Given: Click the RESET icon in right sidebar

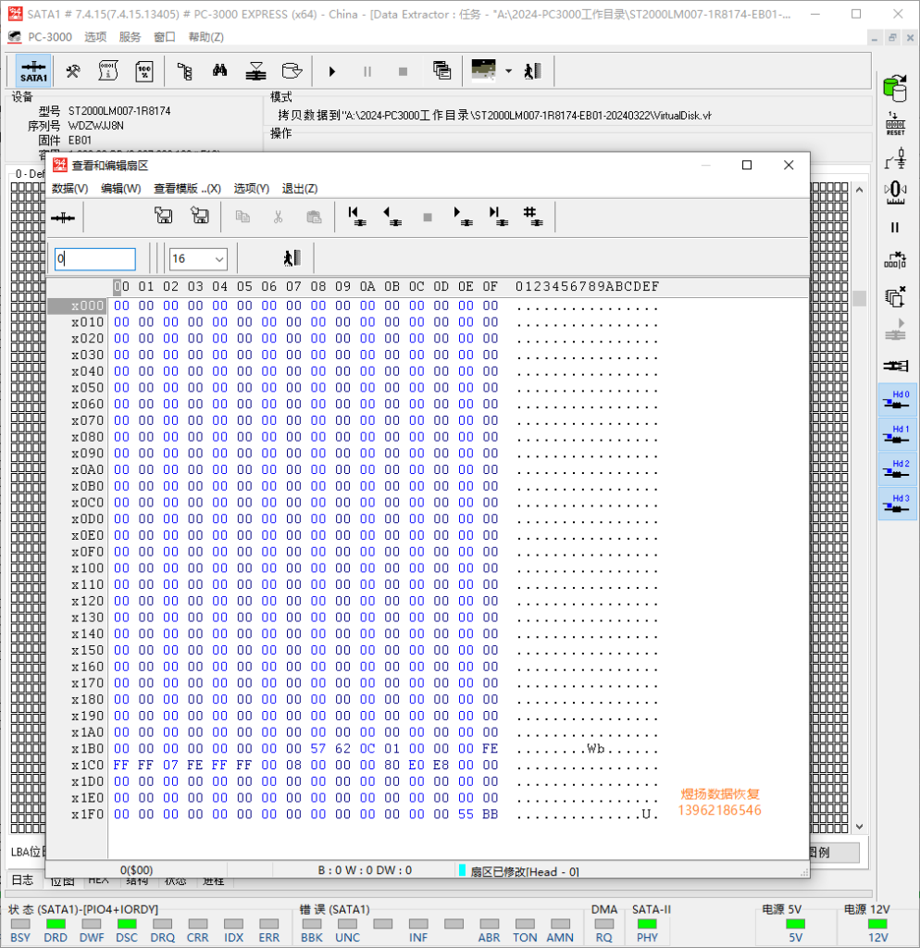Looking at the screenshot, I should 895,124.
